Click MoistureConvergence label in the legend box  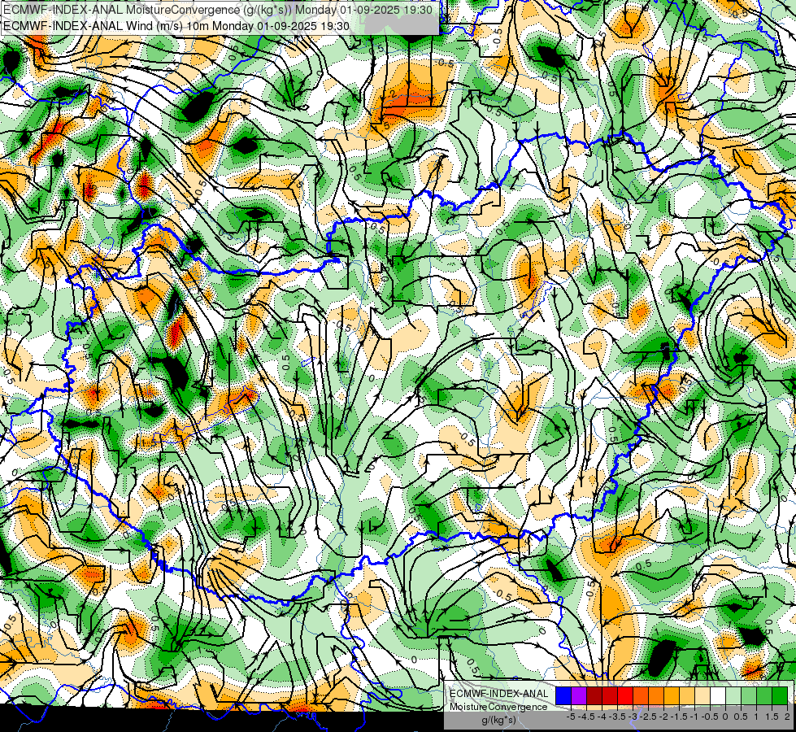click(498, 707)
